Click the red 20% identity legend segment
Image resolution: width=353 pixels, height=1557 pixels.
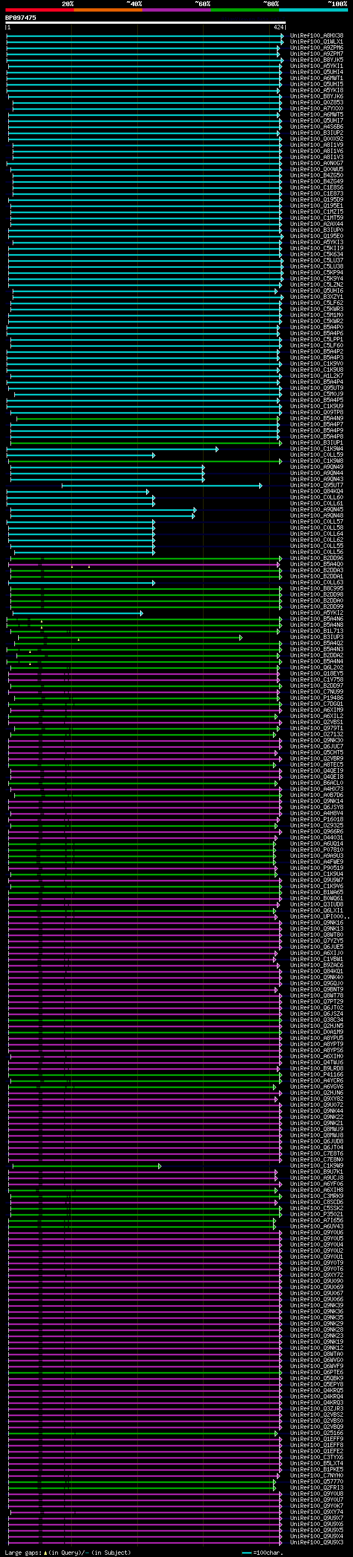[39, 10]
